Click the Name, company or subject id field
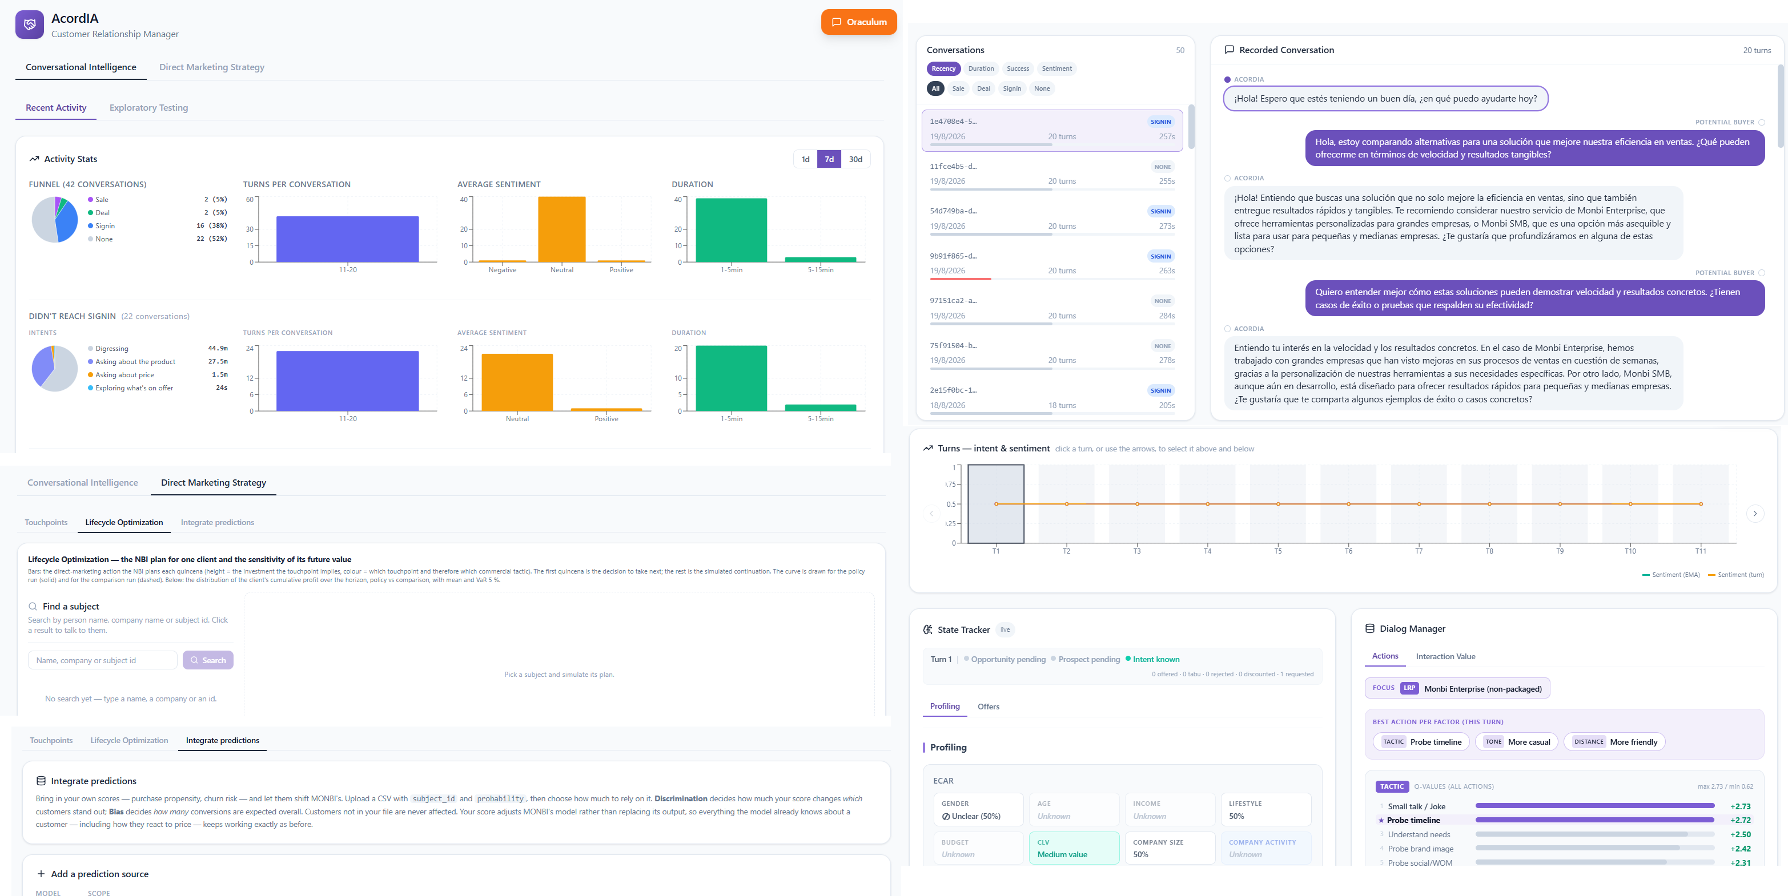This screenshot has height=896, width=1788. tap(103, 660)
